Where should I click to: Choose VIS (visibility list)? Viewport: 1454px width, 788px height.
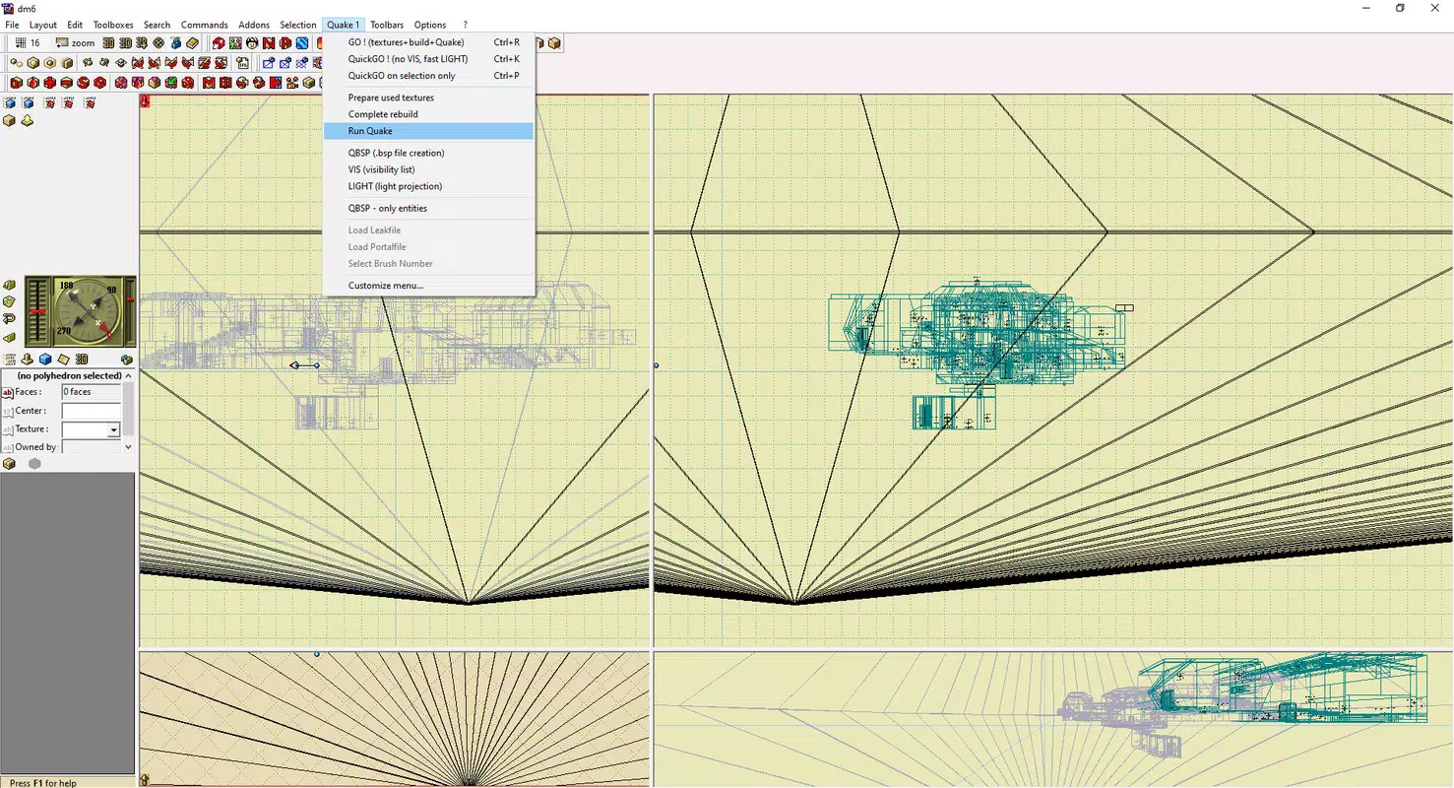point(428,169)
